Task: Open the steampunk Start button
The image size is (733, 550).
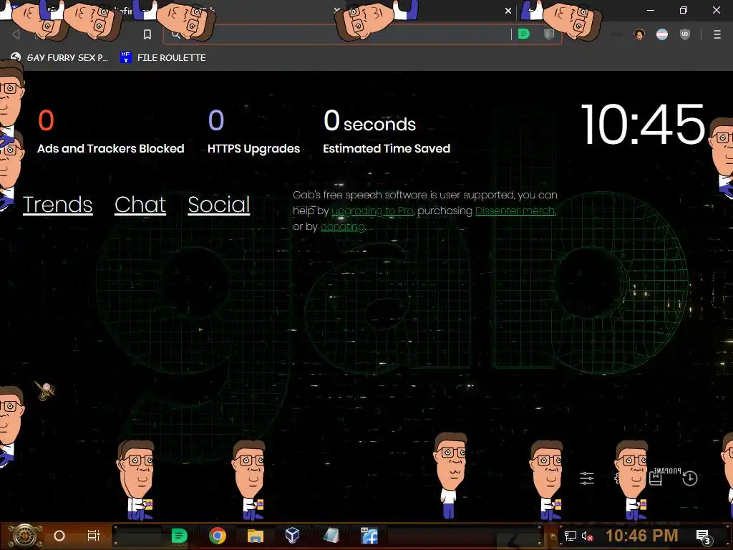Action: (x=25, y=536)
